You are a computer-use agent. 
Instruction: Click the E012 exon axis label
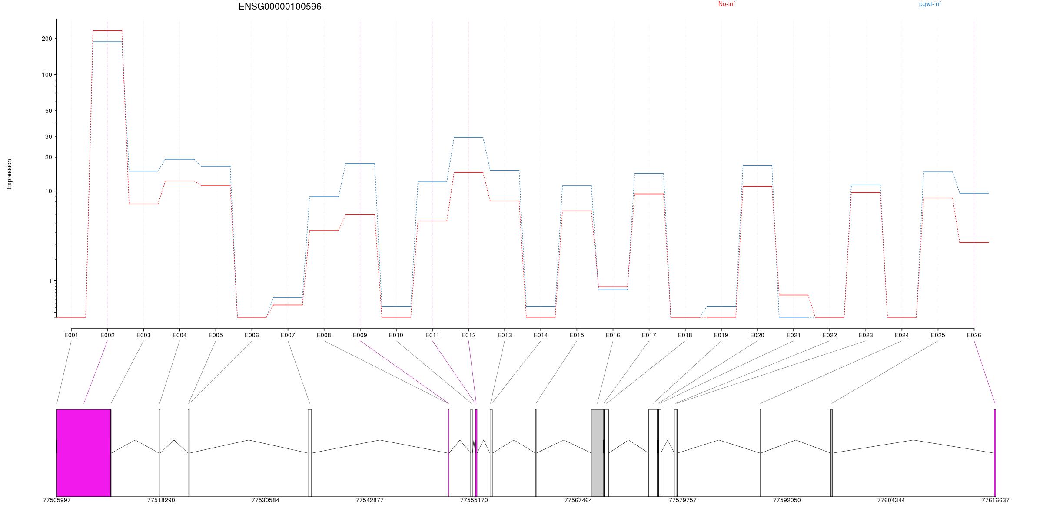[468, 335]
